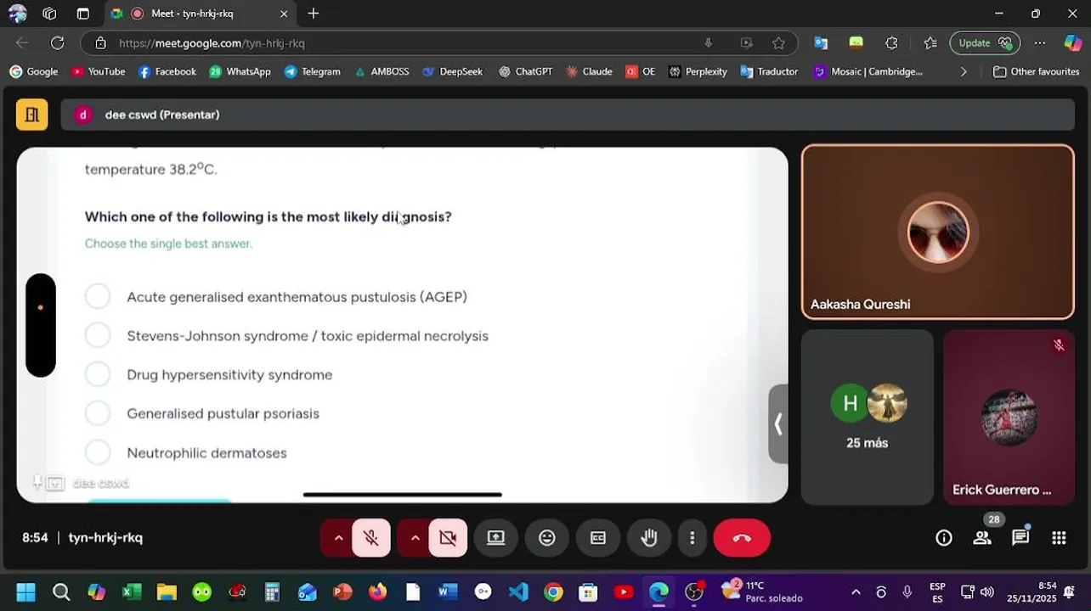Click Erick Guerrero participant tile

pos(1009,417)
